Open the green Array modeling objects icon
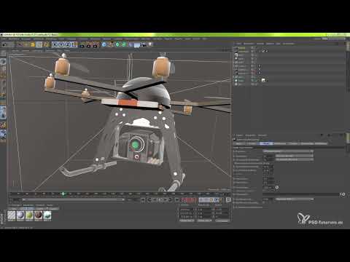 click(124, 44)
